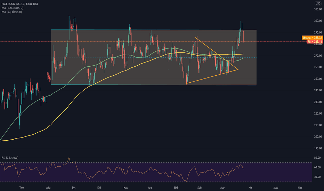Screen dimensions: 324x191
Task: Click the 290.00 price axis label
Action: point(318,32)
